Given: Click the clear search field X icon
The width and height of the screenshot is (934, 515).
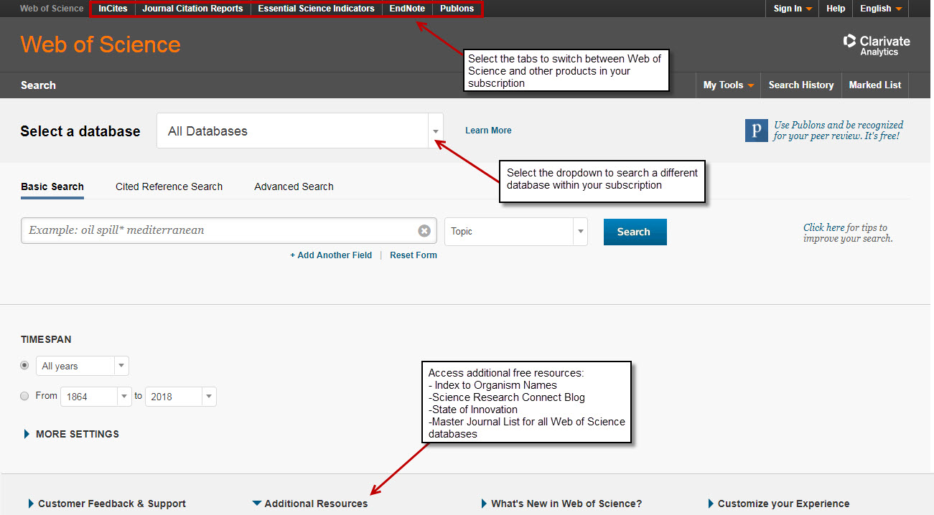Looking at the screenshot, I should [424, 231].
